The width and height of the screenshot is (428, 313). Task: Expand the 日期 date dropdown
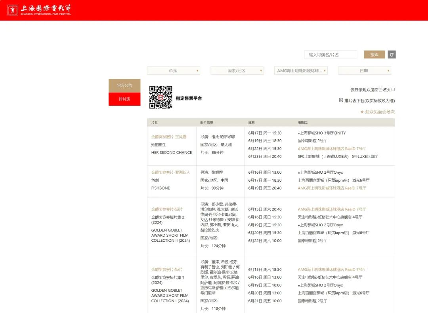(x=364, y=71)
